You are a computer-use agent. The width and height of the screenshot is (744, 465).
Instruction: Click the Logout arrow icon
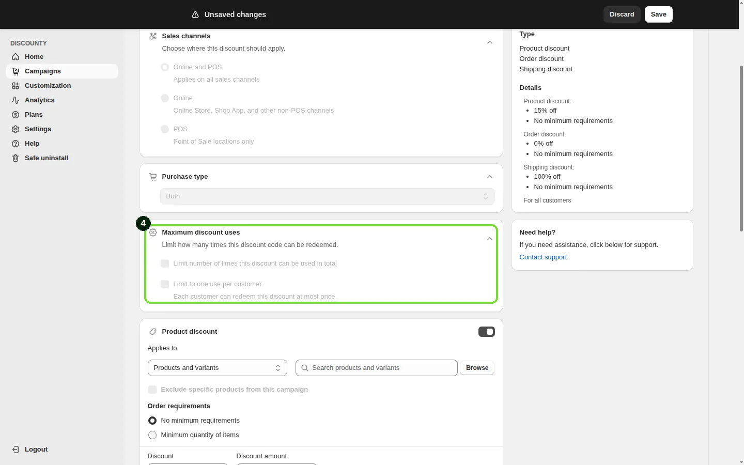(x=16, y=450)
